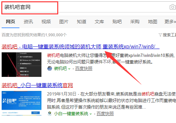176x123 pixels.
Task: Open the 贴吧 tab
Action: (117, 22)
